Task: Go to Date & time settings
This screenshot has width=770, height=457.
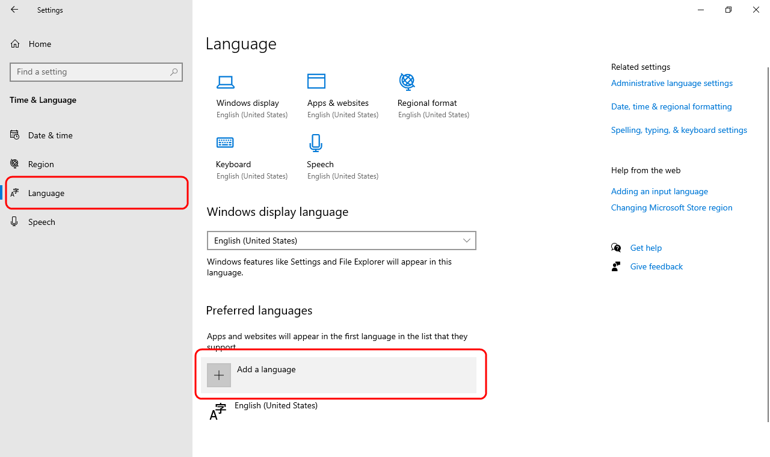Action: (96, 135)
